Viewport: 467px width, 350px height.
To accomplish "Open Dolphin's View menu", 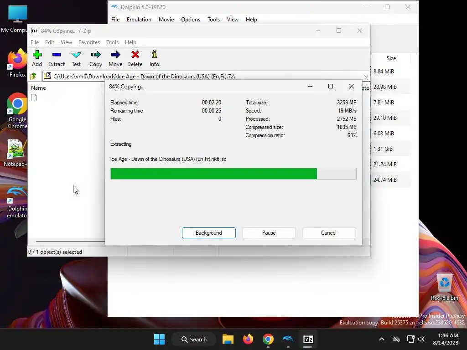I will coord(233,19).
